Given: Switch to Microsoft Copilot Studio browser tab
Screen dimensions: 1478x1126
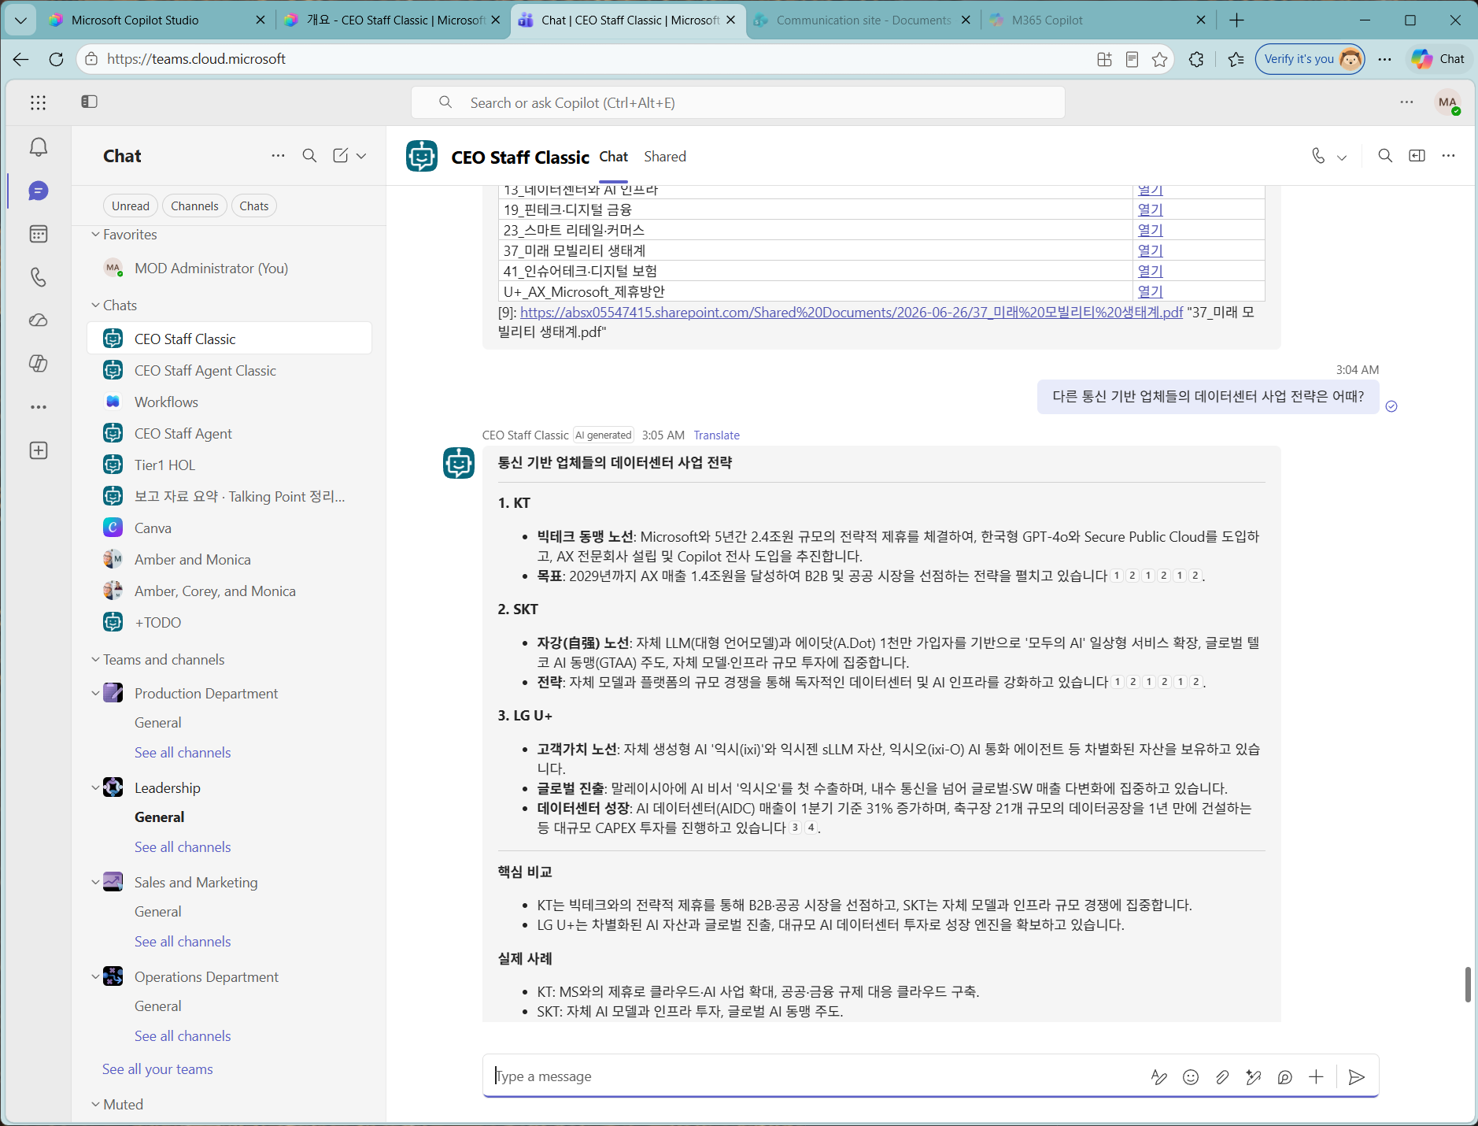Looking at the screenshot, I should [157, 20].
